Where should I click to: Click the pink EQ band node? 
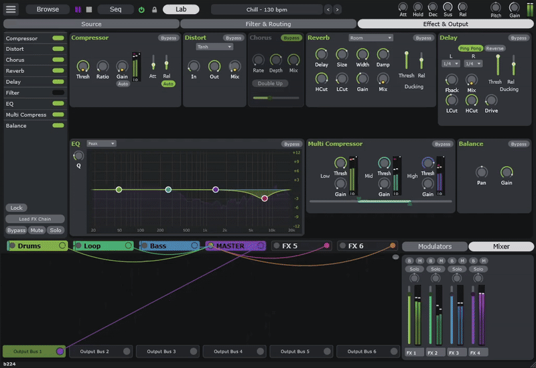click(x=265, y=198)
